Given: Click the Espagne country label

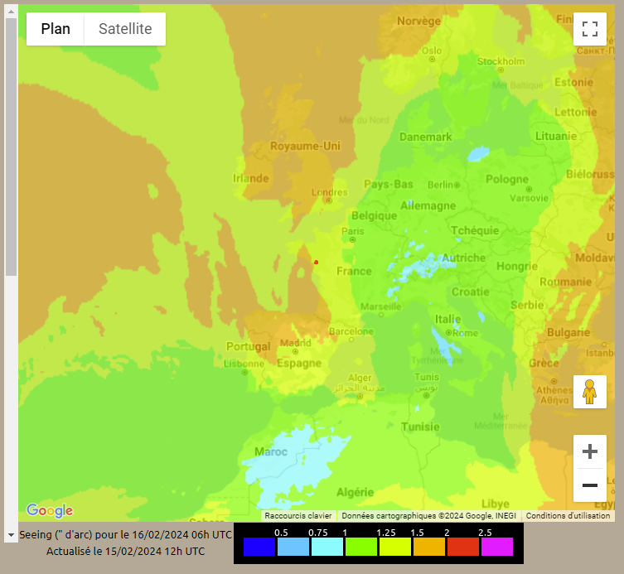Looking at the screenshot, I should tap(299, 363).
